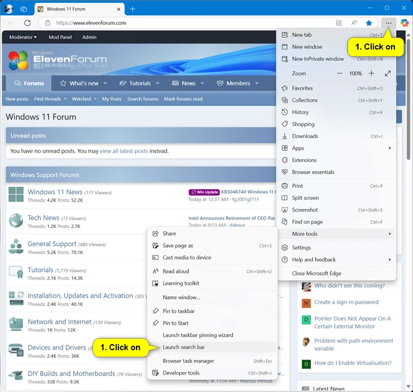The height and width of the screenshot is (392, 413).
Task: Click the browser Refresh button
Action: coord(28,23)
